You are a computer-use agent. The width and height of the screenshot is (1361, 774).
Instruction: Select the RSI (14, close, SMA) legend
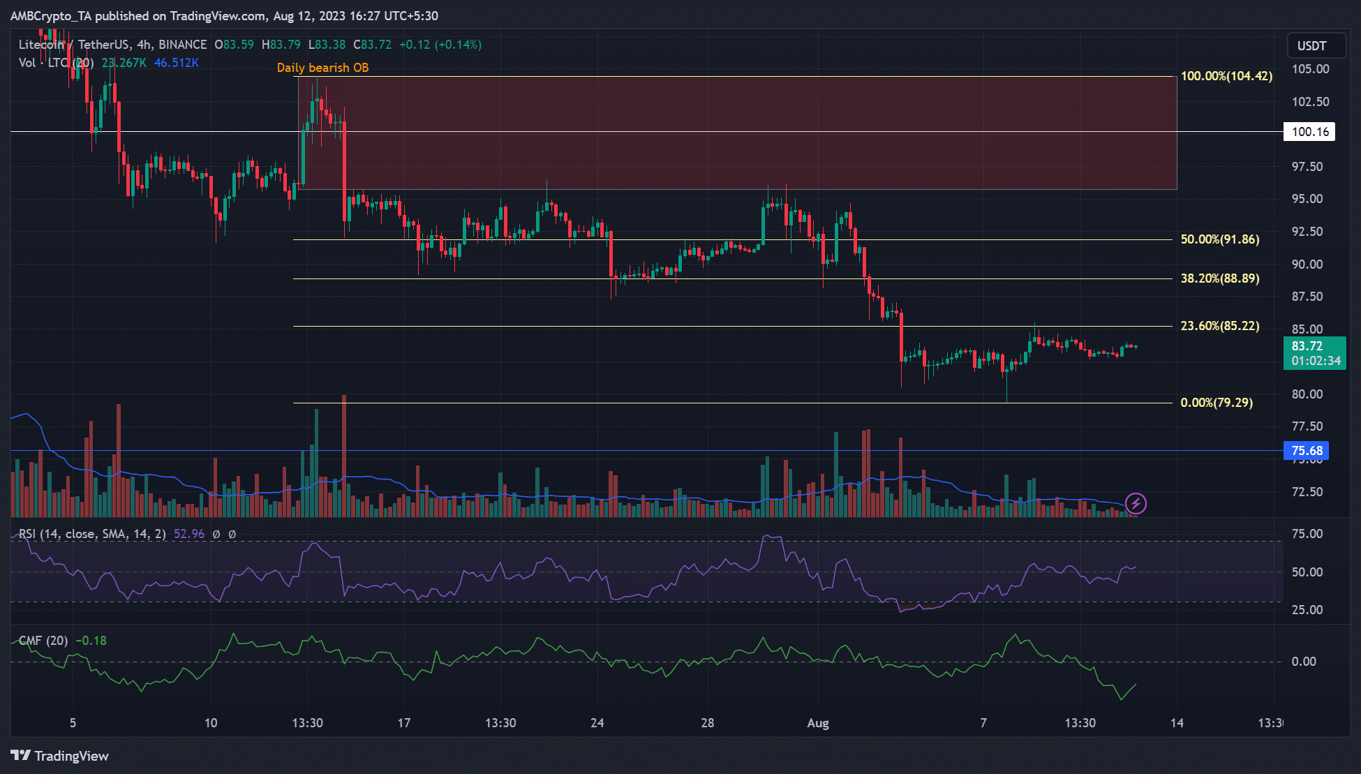[92, 534]
